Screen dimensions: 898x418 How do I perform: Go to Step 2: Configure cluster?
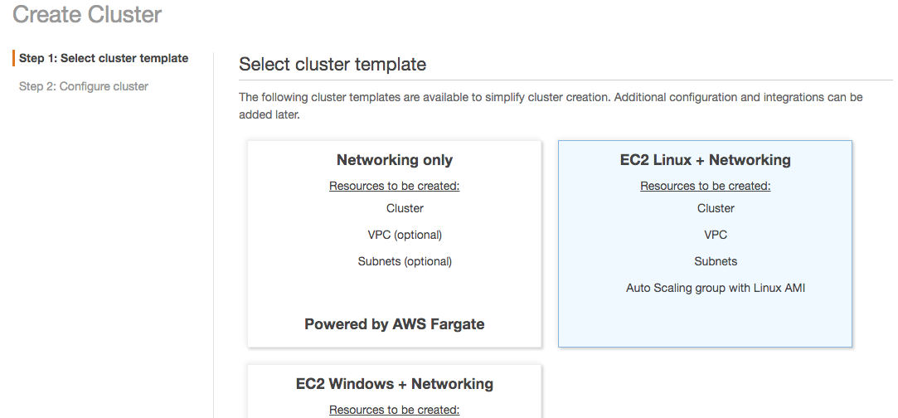tap(84, 86)
